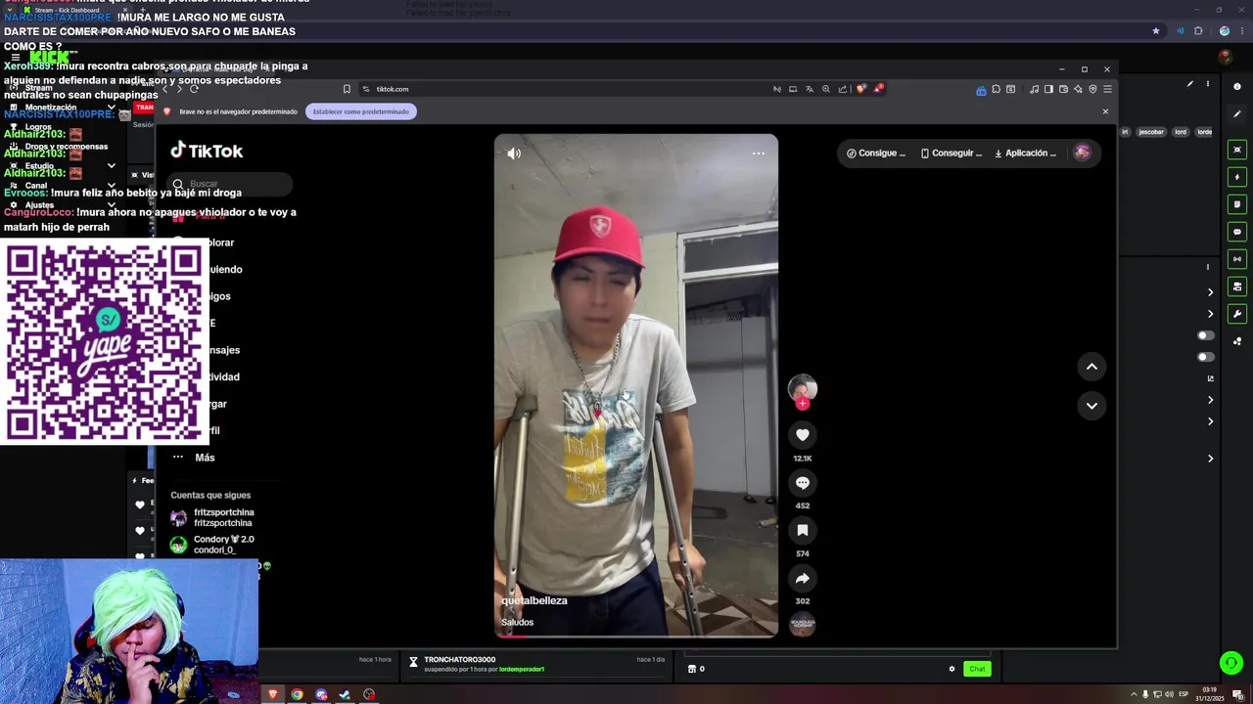This screenshot has height=704, width=1253.
Task: Go to the previous TikTok video
Action: [1091, 367]
